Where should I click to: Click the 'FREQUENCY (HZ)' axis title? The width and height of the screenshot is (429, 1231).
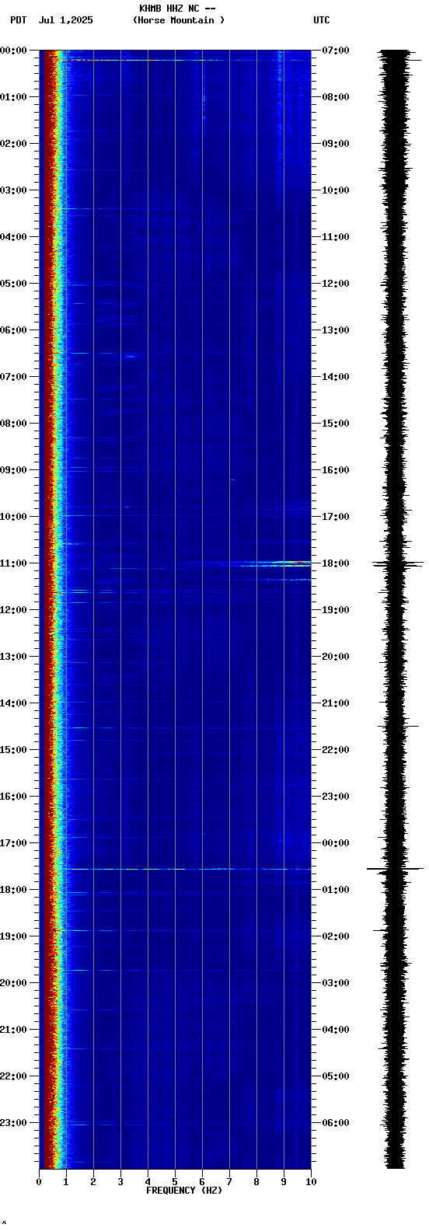184,1191
